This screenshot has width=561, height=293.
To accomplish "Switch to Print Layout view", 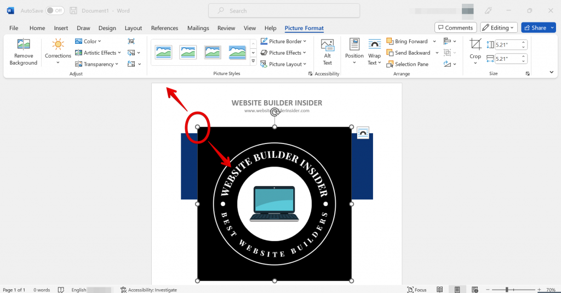I will click(456, 290).
